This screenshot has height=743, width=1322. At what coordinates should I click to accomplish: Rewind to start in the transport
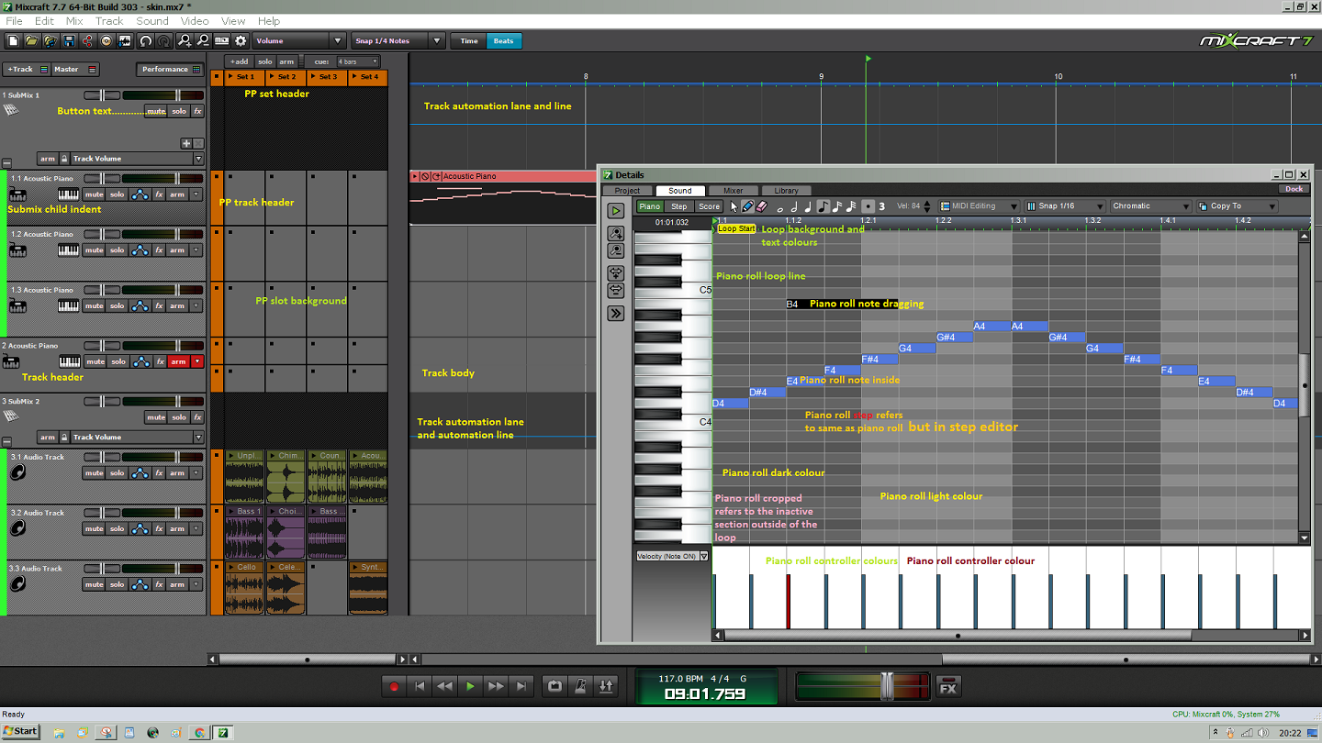[420, 686]
